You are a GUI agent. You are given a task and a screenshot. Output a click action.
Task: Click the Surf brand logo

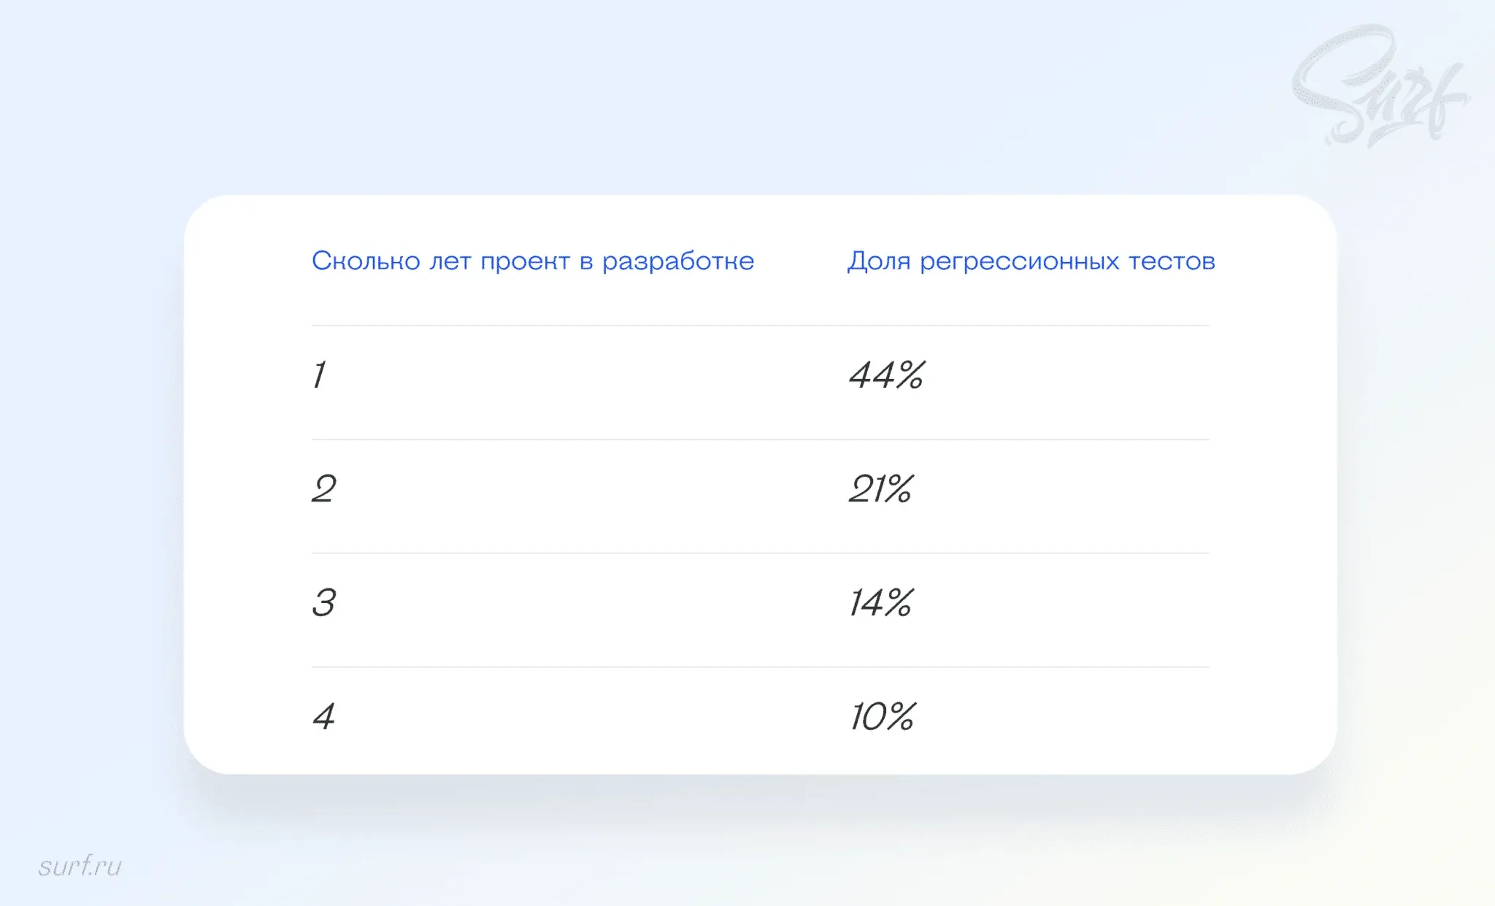coord(1378,88)
